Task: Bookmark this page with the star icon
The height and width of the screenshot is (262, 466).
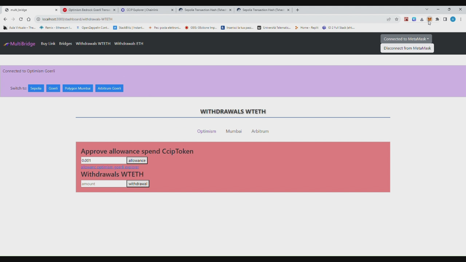Action: point(396,19)
